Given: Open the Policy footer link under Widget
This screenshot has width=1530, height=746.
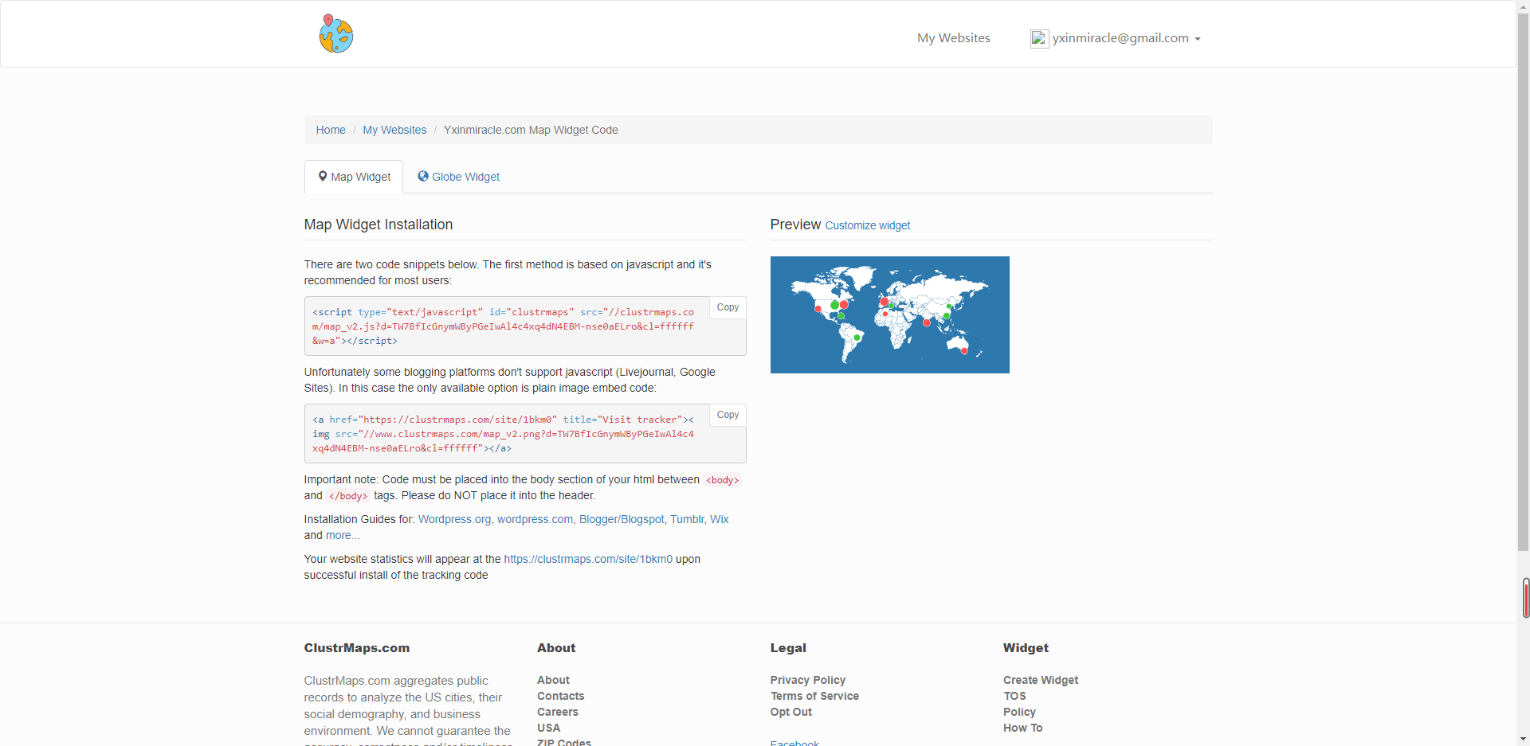Looking at the screenshot, I should coord(1019,712).
